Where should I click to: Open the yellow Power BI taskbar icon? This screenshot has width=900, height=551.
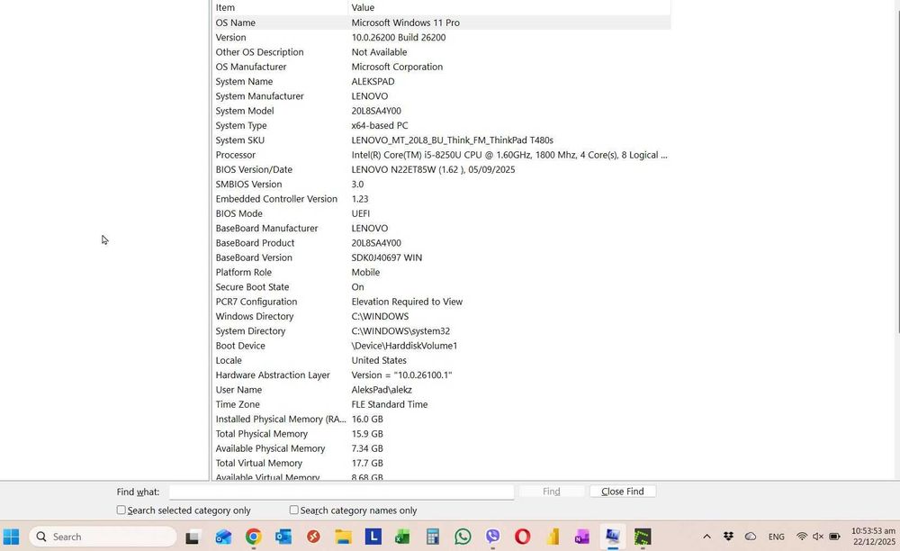tap(553, 537)
